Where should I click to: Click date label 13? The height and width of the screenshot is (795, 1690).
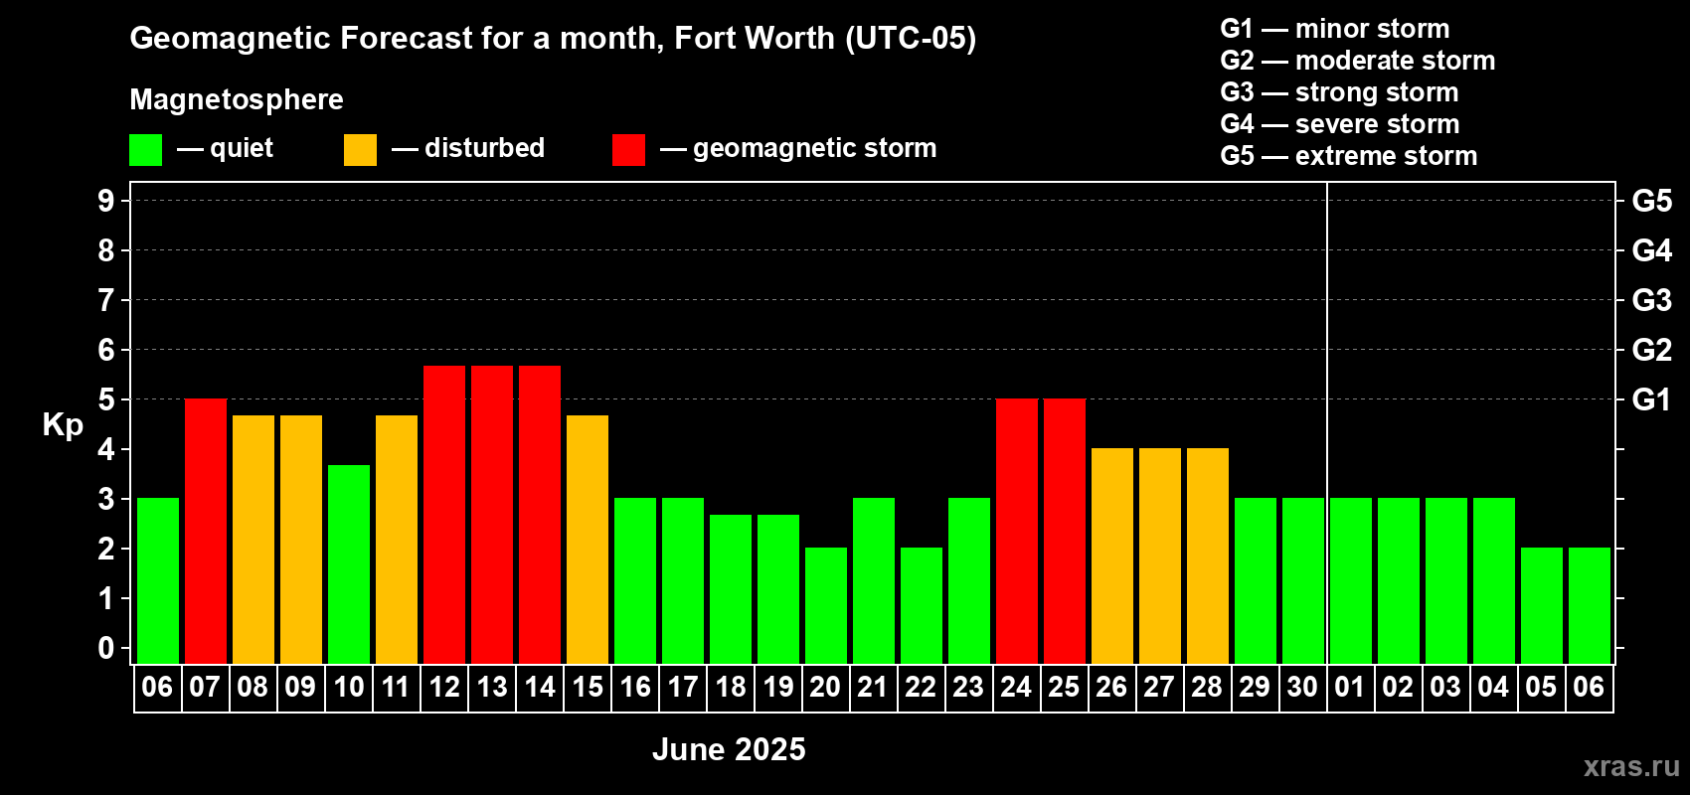coord(492,687)
